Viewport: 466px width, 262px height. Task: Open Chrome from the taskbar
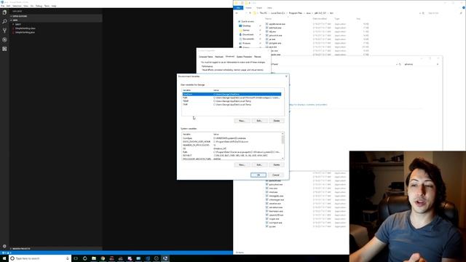(x=103, y=258)
